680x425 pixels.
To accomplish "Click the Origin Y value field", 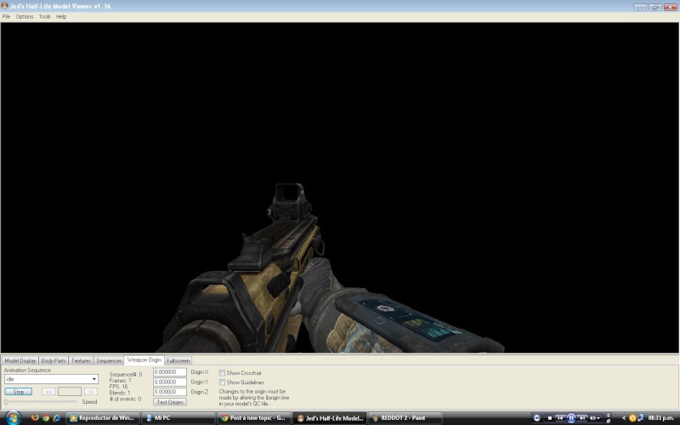I will coord(169,382).
